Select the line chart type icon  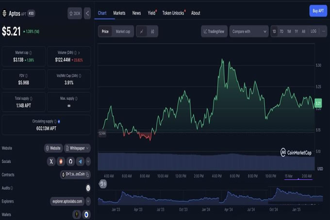142,32
